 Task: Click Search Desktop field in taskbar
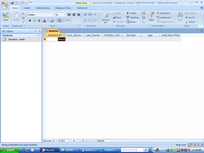132,150
